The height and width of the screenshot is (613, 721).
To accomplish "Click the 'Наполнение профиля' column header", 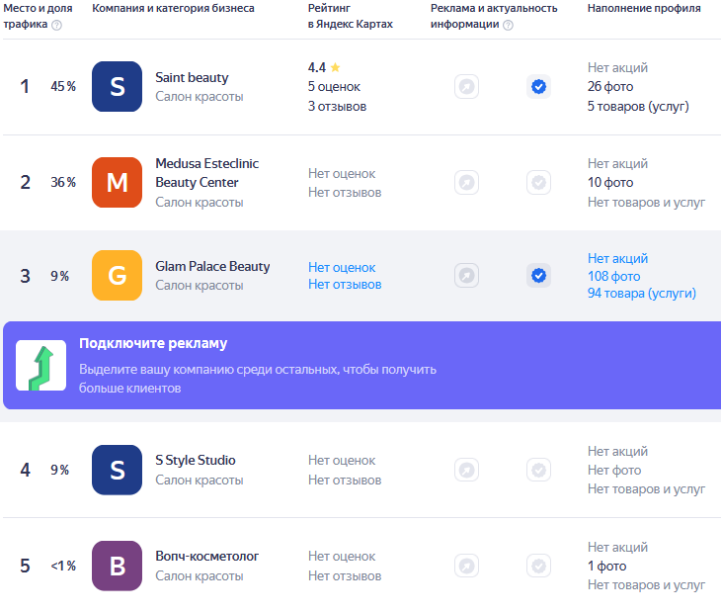I will click(644, 8).
